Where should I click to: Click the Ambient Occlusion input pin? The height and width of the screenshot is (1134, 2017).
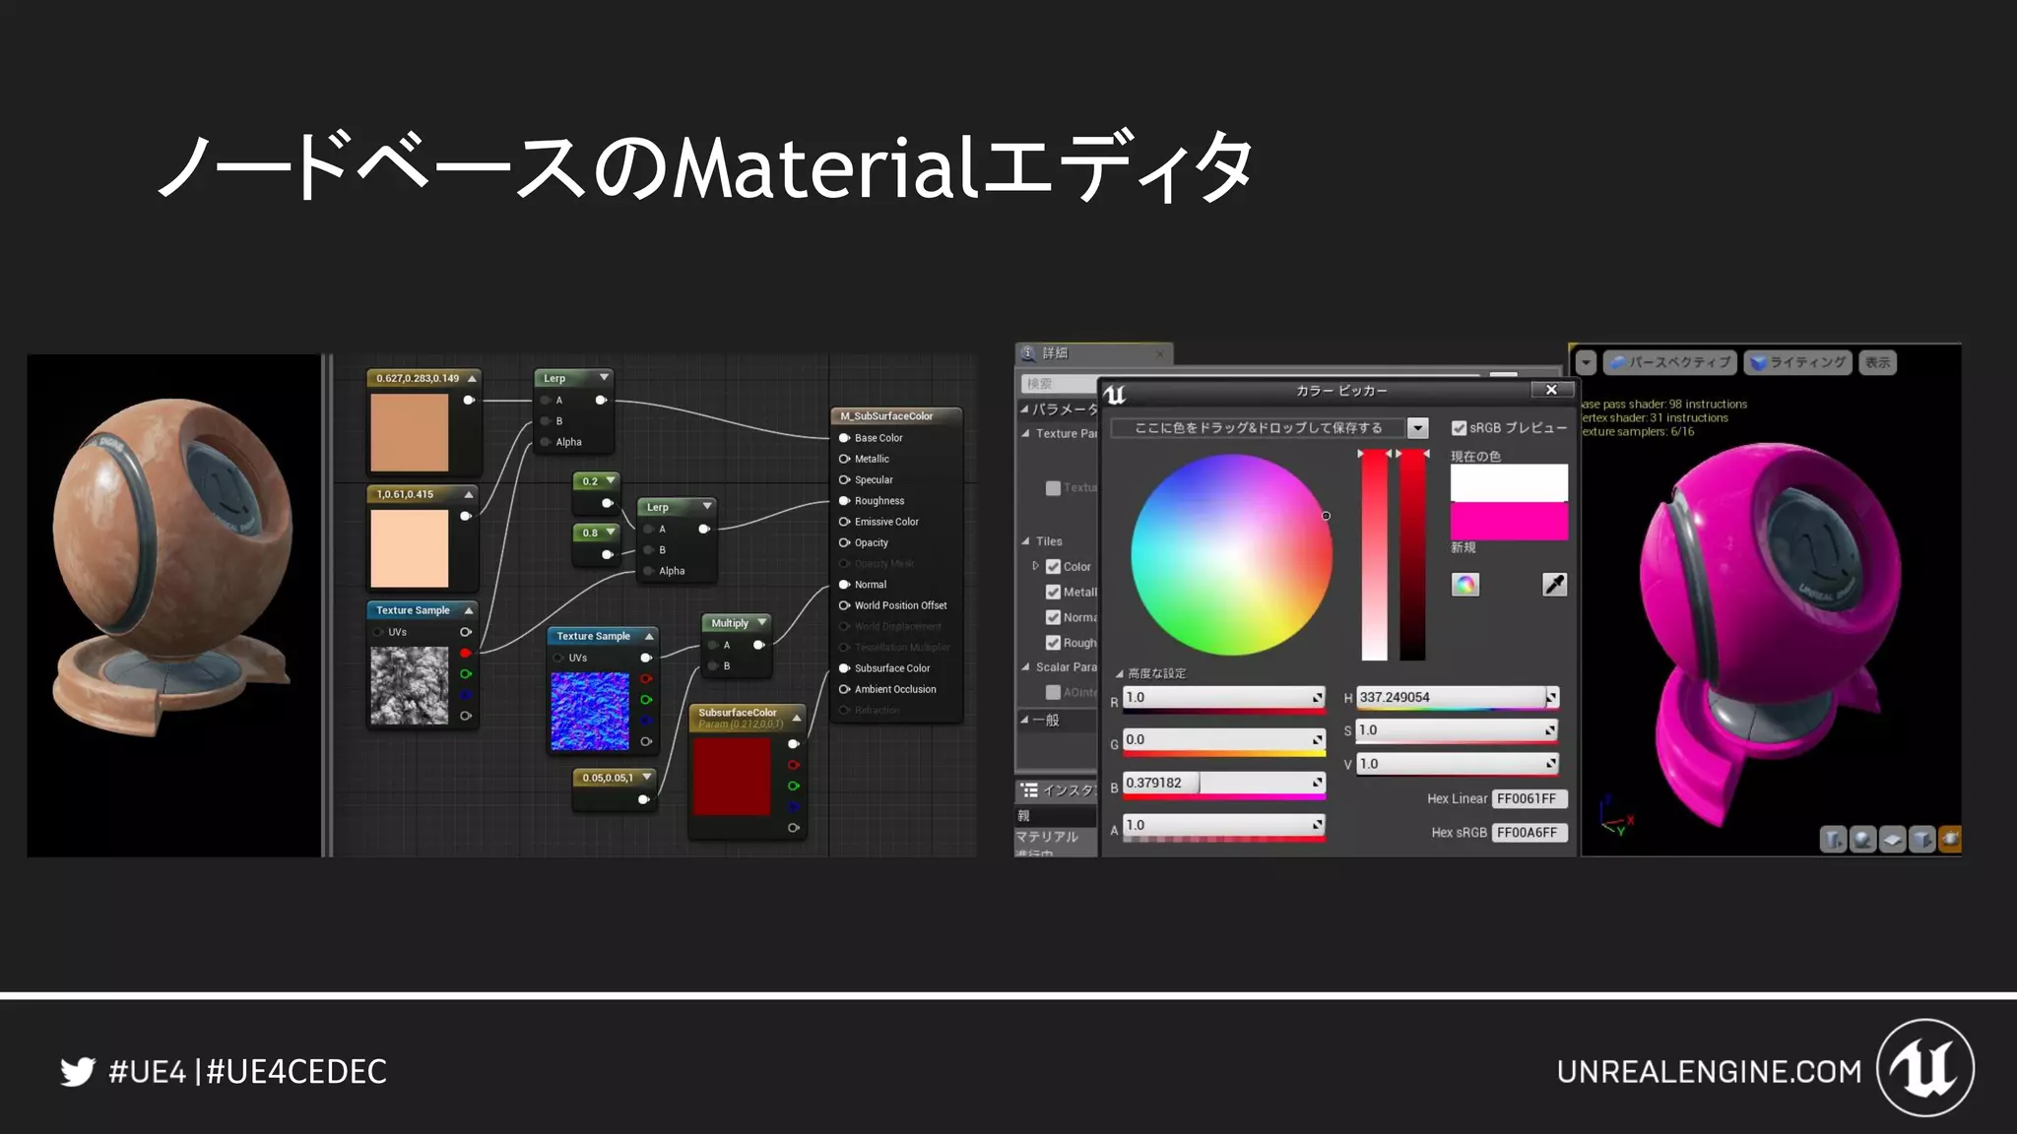tap(844, 689)
